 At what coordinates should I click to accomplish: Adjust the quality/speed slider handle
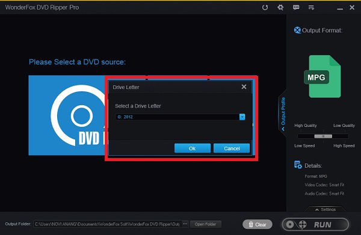pos(323,136)
